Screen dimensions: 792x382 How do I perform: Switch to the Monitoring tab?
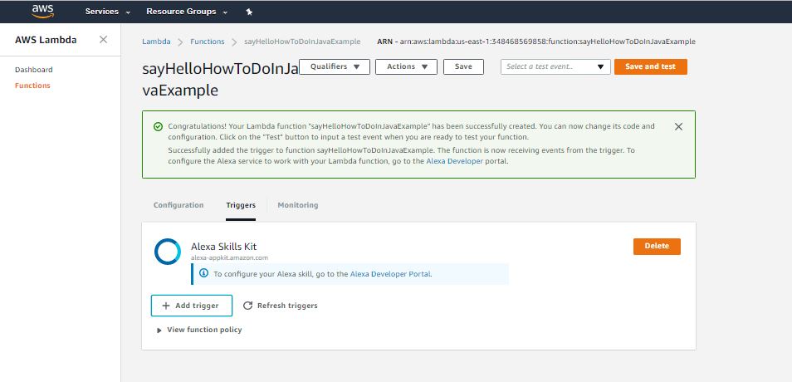pyautogui.click(x=298, y=205)
